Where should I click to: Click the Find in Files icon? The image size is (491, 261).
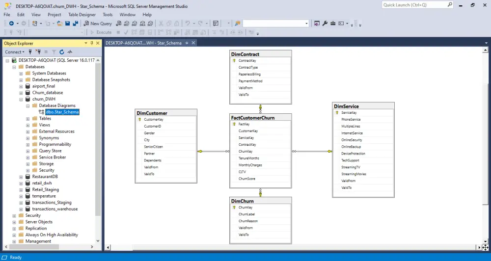[x=237, y=24]
